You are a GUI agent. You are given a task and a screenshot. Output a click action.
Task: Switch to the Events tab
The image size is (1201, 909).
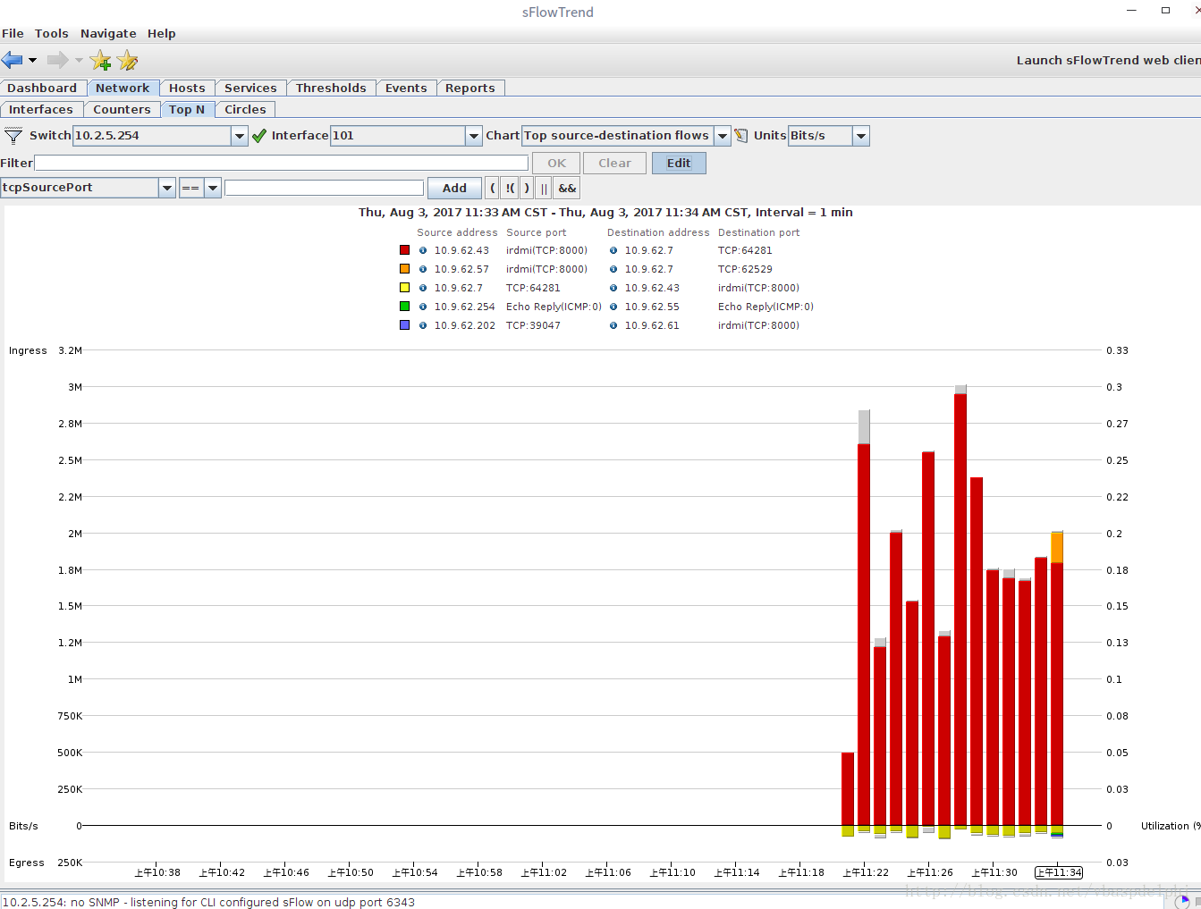pyautogui.click(x=406, y=88)
